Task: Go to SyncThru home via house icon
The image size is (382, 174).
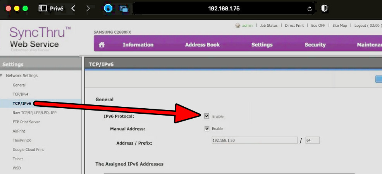Action: tap(102, 45)
